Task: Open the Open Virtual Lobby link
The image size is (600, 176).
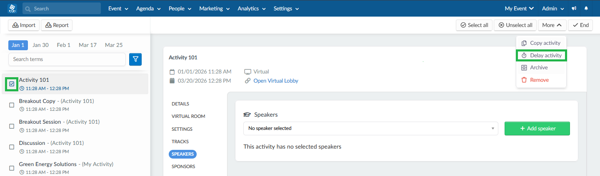Action: click(276, 81)
